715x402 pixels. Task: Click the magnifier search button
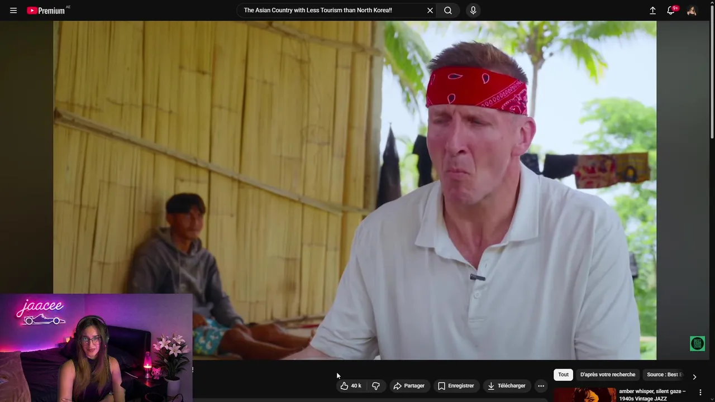(x=448, y=10)
